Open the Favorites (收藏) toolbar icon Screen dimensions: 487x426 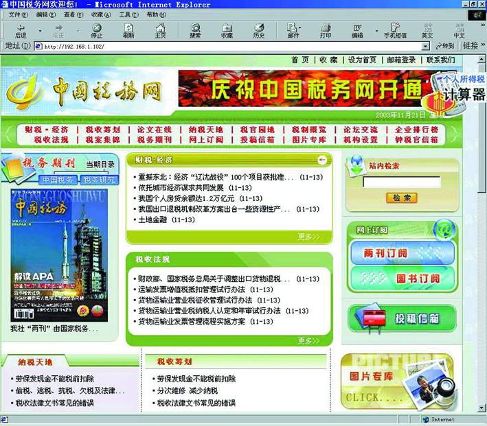(227, 30)
